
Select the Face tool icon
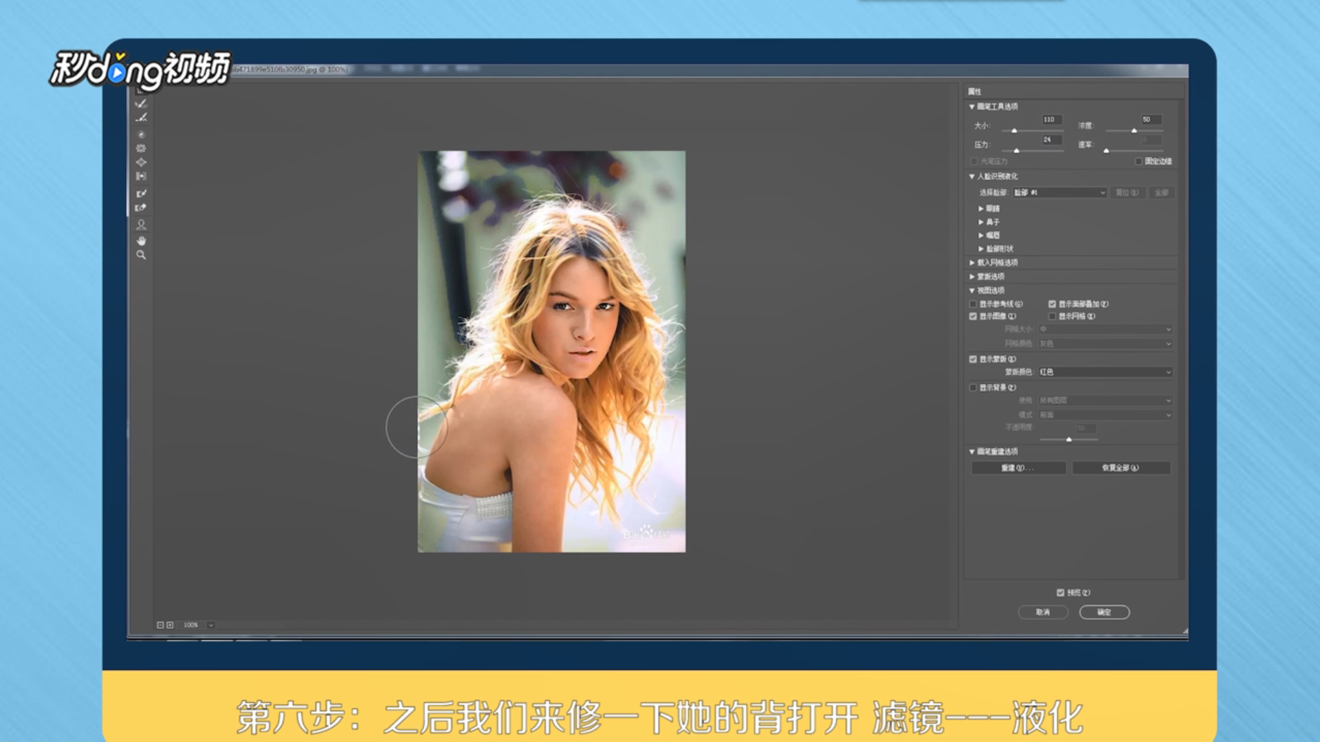[x=141, y=225]
